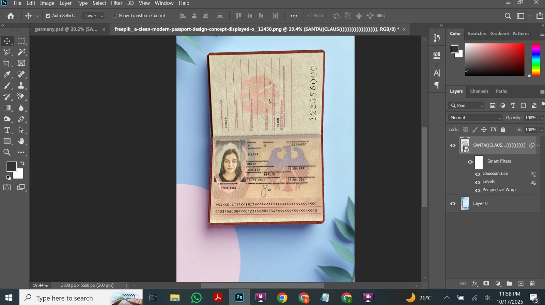Select the Hand tool

pos(21,141)
